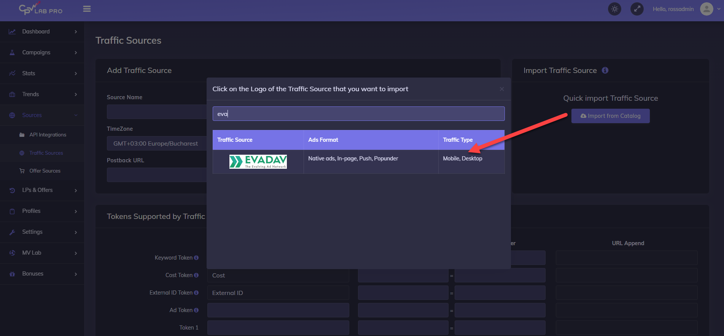The height and width of the screenshot is (336, 724).
Task: Expand Profiles submenu chevron
Action: [76, 211]
